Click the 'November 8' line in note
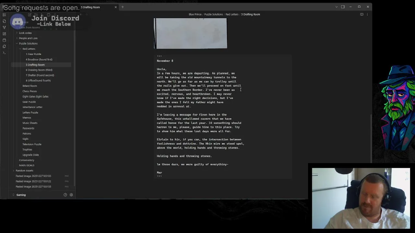Viewport: 415px width, 233px height. pos(165,61)
